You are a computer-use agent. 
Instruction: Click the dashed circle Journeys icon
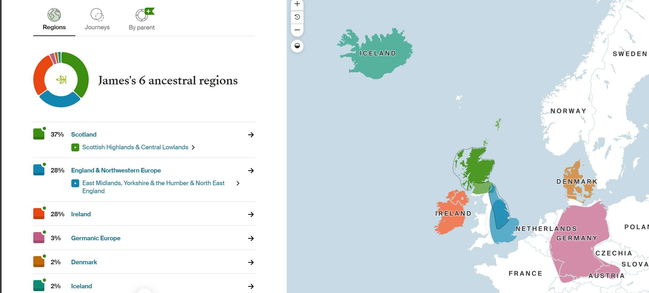click(97, 15)
